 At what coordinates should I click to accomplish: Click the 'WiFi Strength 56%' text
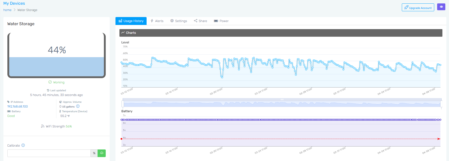tap(59, 126)
